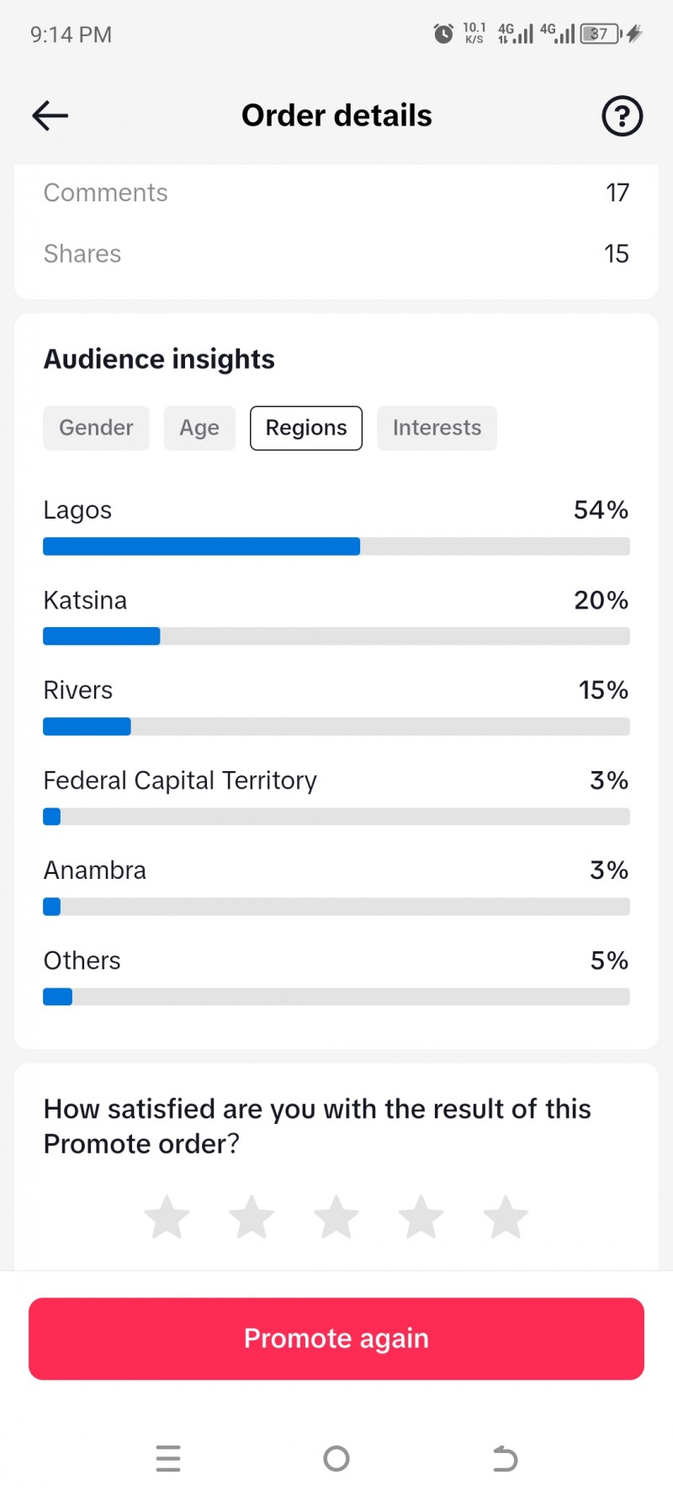673x1496 pixels.
Task: Open the Interests tab
Action: coord(437,428)
